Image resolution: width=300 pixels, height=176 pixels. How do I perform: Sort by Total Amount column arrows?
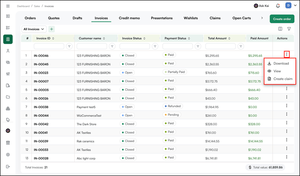[x=229, y=38]
